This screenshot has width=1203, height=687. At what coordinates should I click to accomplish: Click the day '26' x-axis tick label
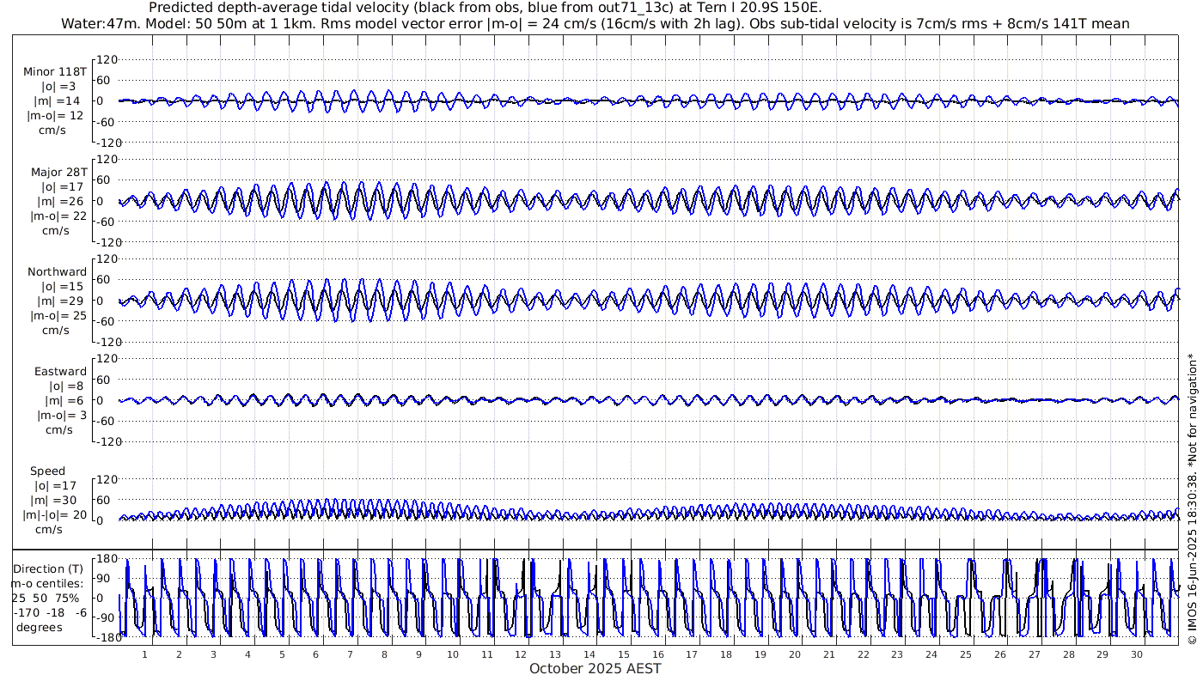(1000, 654)
